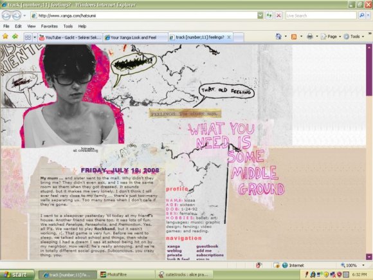The width and height of the screenshot is (373, 280).
Task: Open the private navigation link
Action: [174, 255]
